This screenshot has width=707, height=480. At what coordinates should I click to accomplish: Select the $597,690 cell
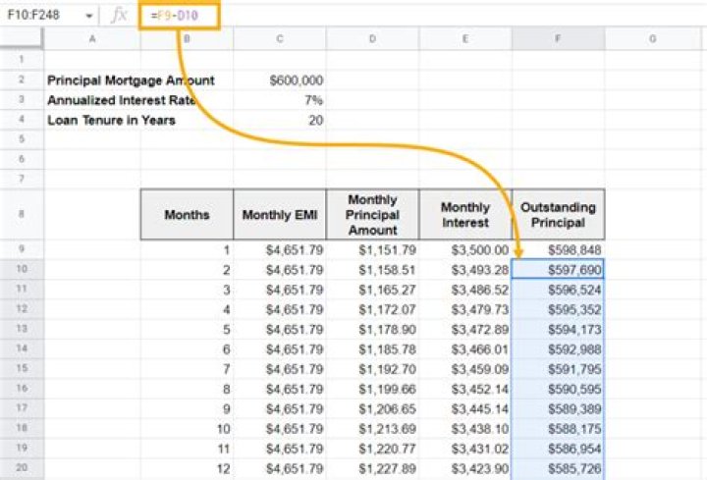click(558, 270)
